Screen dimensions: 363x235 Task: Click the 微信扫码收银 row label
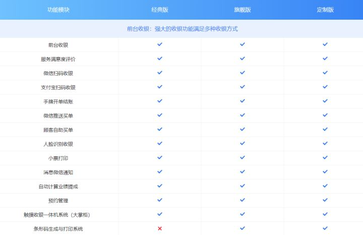(x=58, y=74)
